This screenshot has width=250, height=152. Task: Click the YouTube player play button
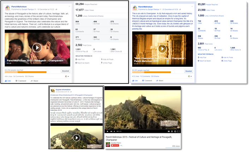108,131
